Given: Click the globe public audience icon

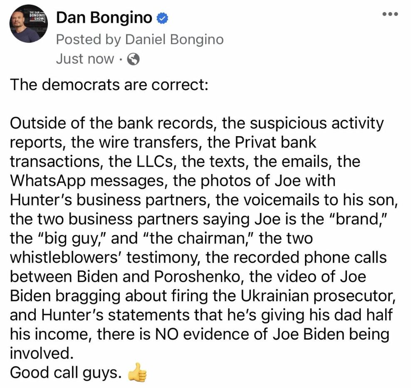Looking at the screenshot, I should tap(133, 59).
